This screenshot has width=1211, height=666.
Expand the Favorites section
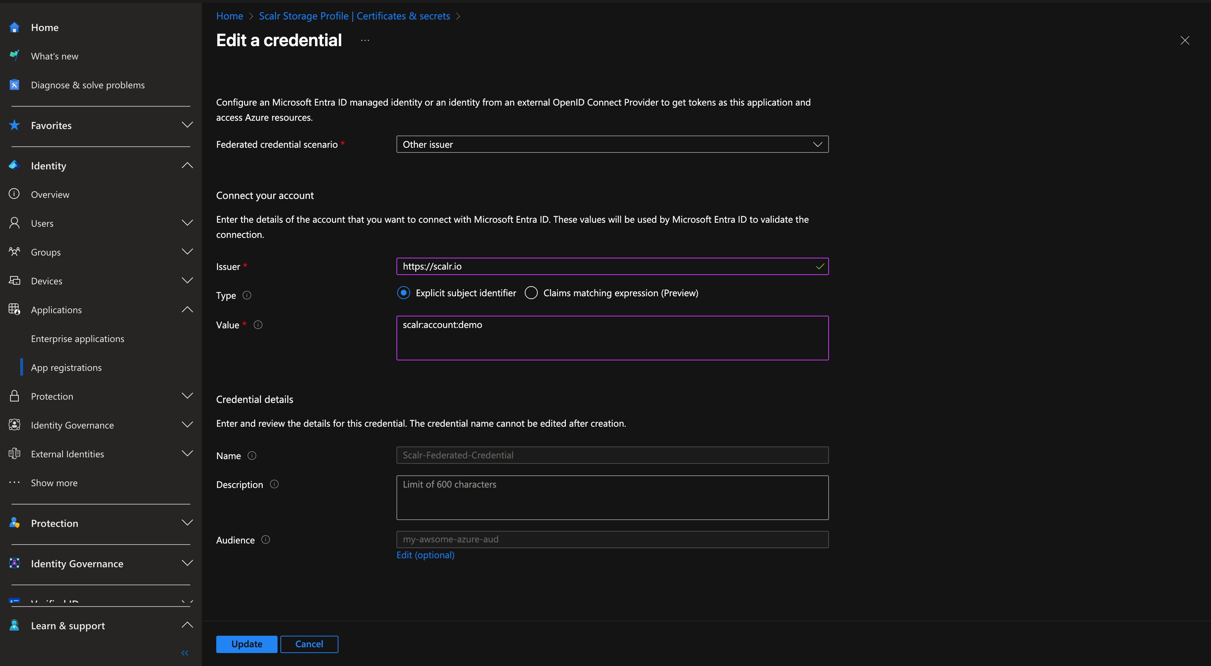tap(187, 125)
